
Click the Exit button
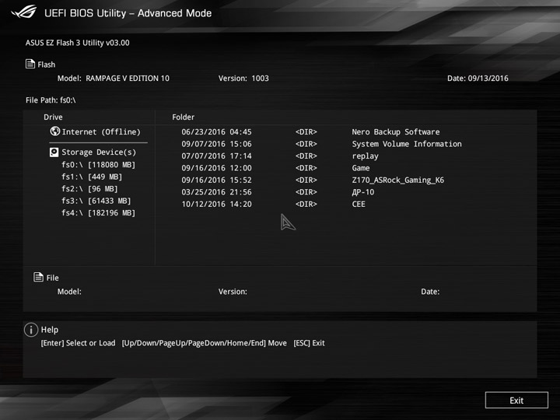(516, 400)
